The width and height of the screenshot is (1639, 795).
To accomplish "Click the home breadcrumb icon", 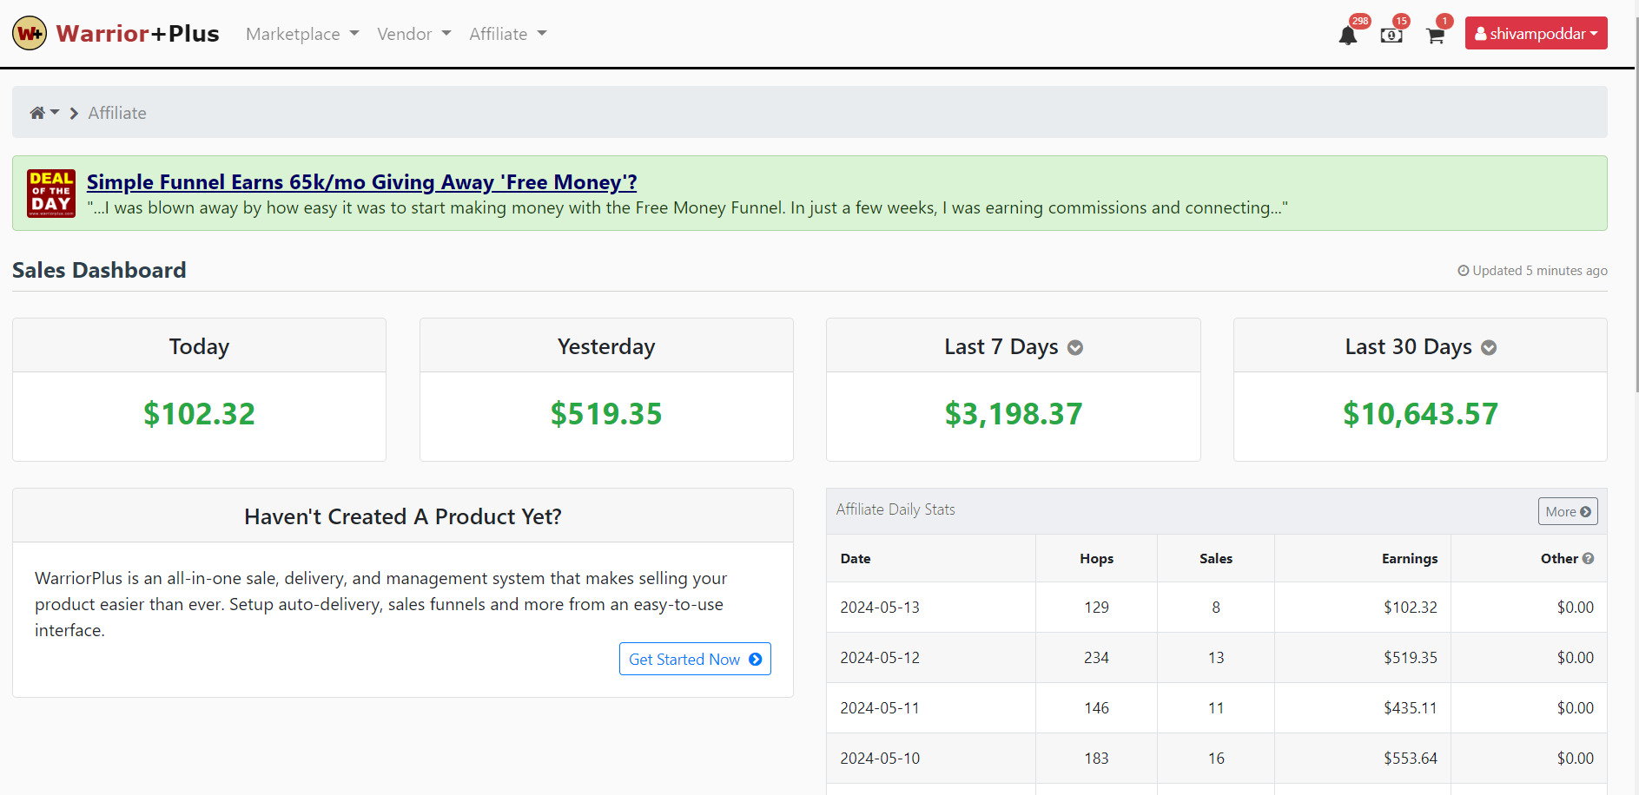I will click(x=37, y=113).
